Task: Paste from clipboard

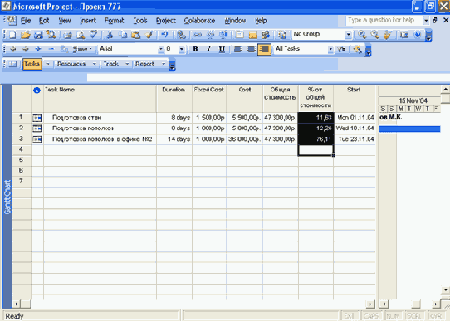Action: point(135,35)
